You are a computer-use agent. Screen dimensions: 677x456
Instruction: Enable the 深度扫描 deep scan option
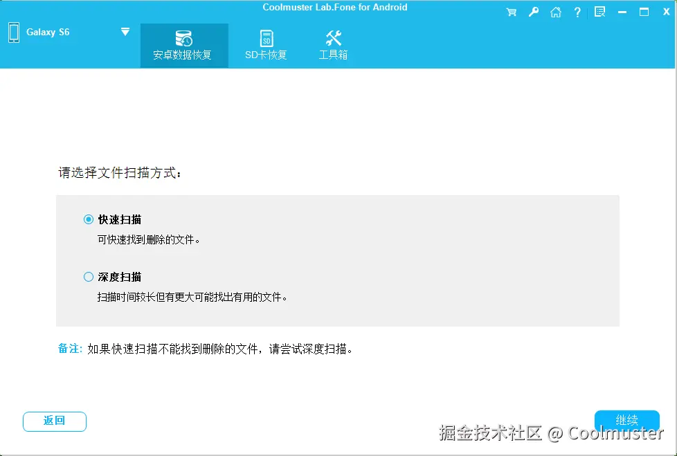click(89, 276)
